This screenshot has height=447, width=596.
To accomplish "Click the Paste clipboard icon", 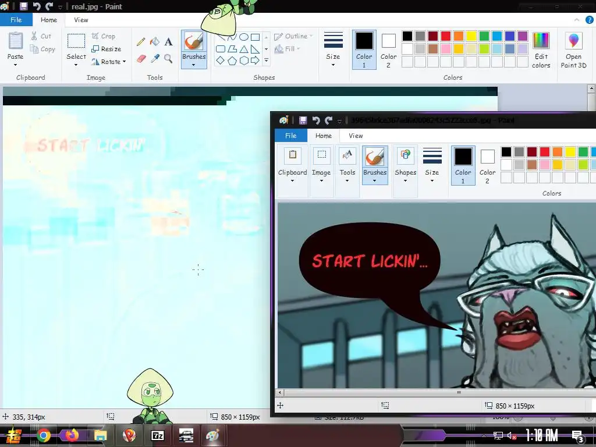I will pos(16,41).
